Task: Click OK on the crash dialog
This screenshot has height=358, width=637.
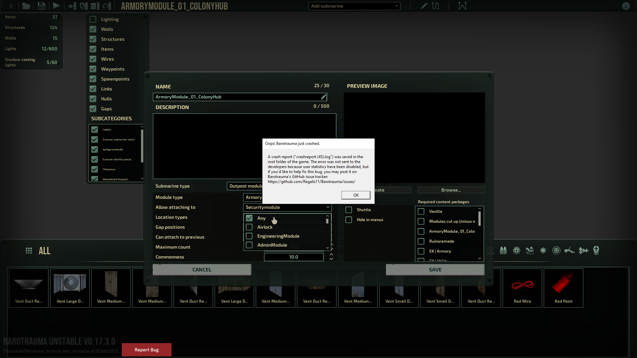Action: 356,195
